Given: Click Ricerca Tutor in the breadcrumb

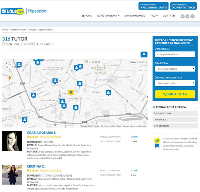Looking at the screenshot, I should pyautogui.click(x=18, y=30).
